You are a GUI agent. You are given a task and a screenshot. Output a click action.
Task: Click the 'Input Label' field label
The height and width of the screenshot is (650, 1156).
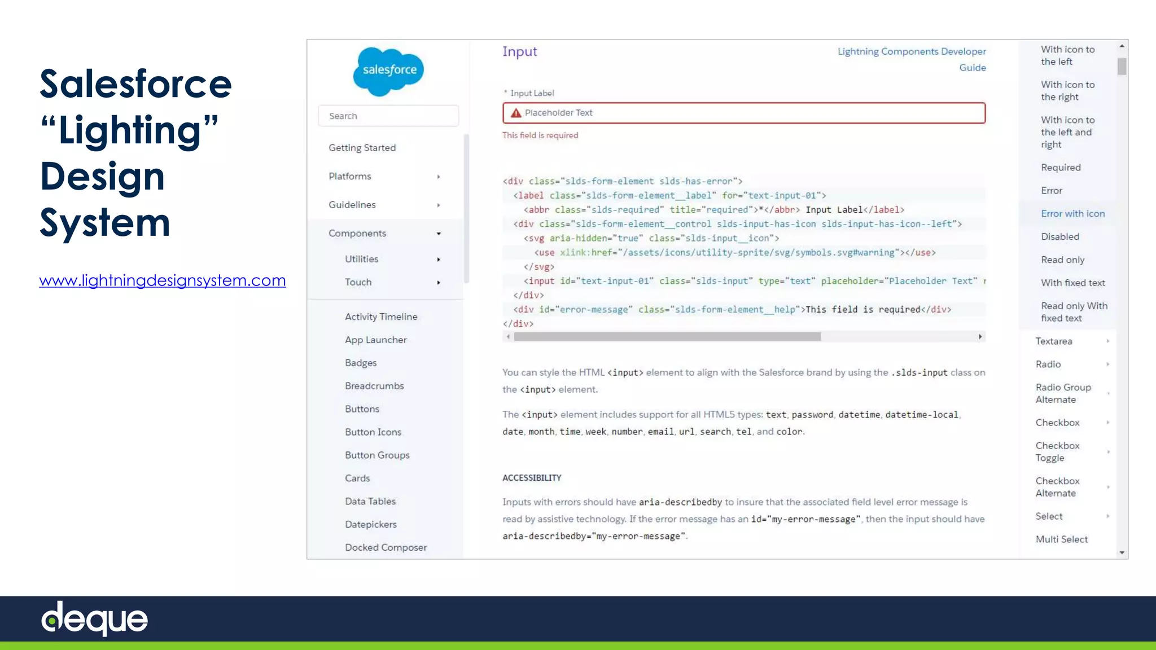[x=532, y=93]
